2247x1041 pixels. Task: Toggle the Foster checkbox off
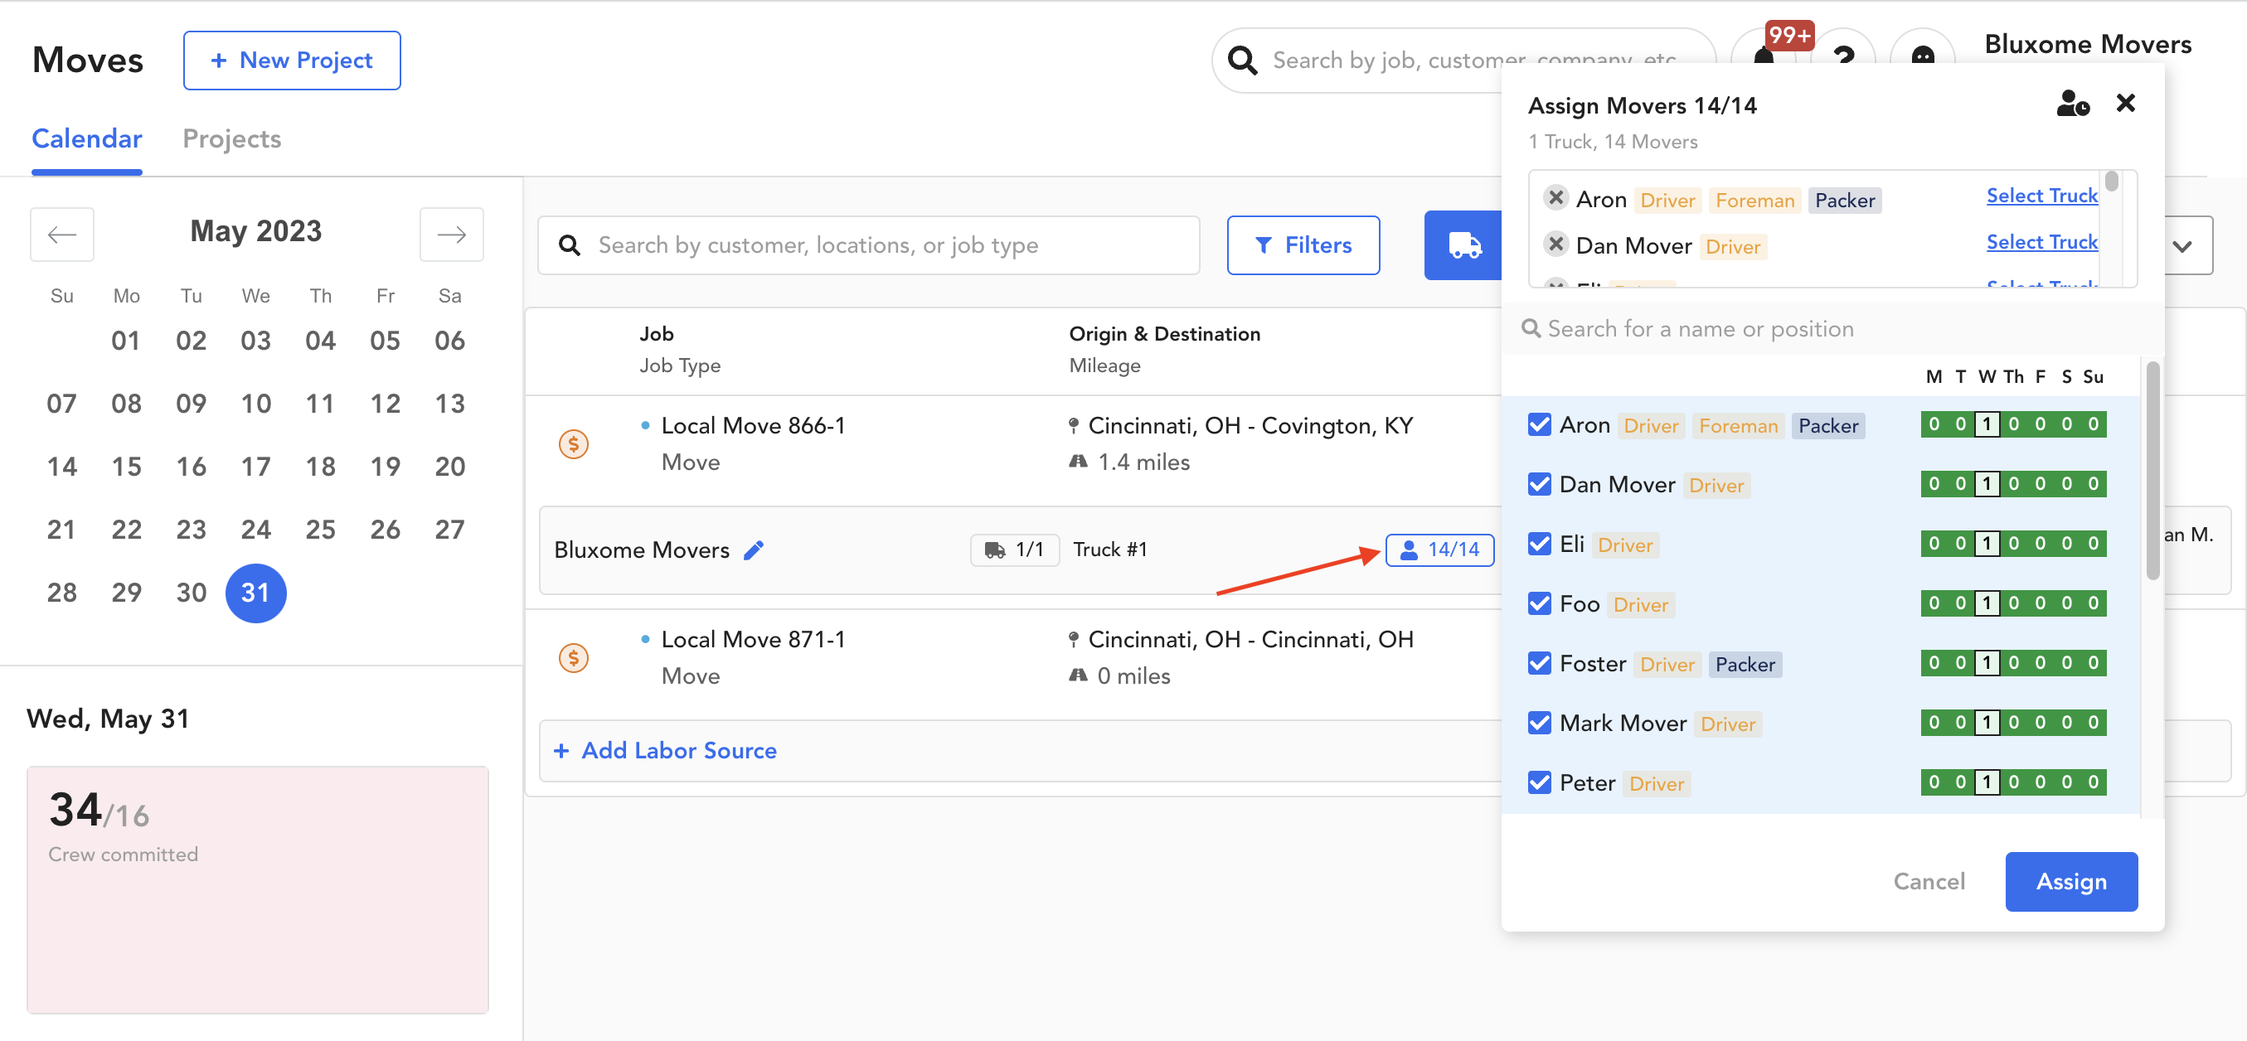(1540, 664)
